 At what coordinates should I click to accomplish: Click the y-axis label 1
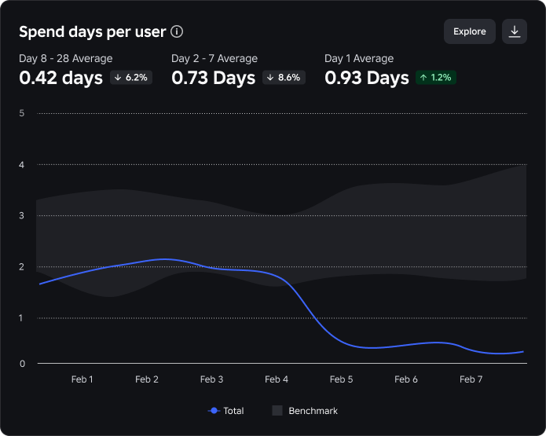[x=21, y=318]
